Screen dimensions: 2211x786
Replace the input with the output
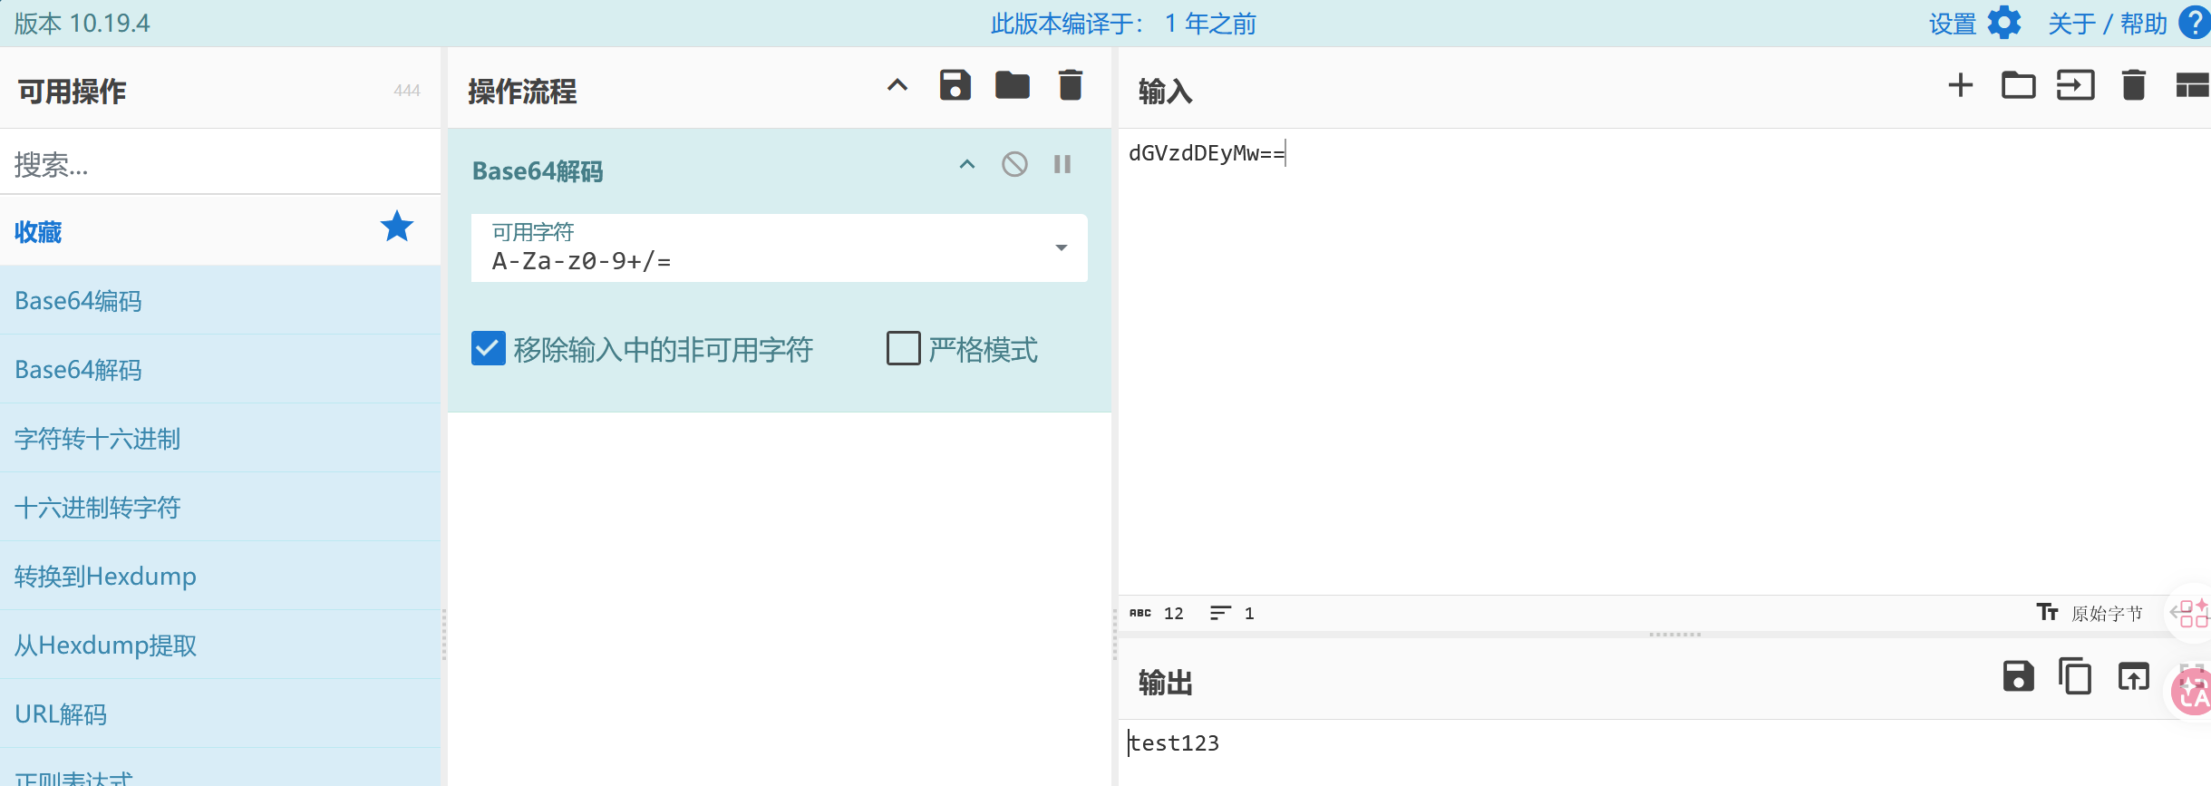2133,676
